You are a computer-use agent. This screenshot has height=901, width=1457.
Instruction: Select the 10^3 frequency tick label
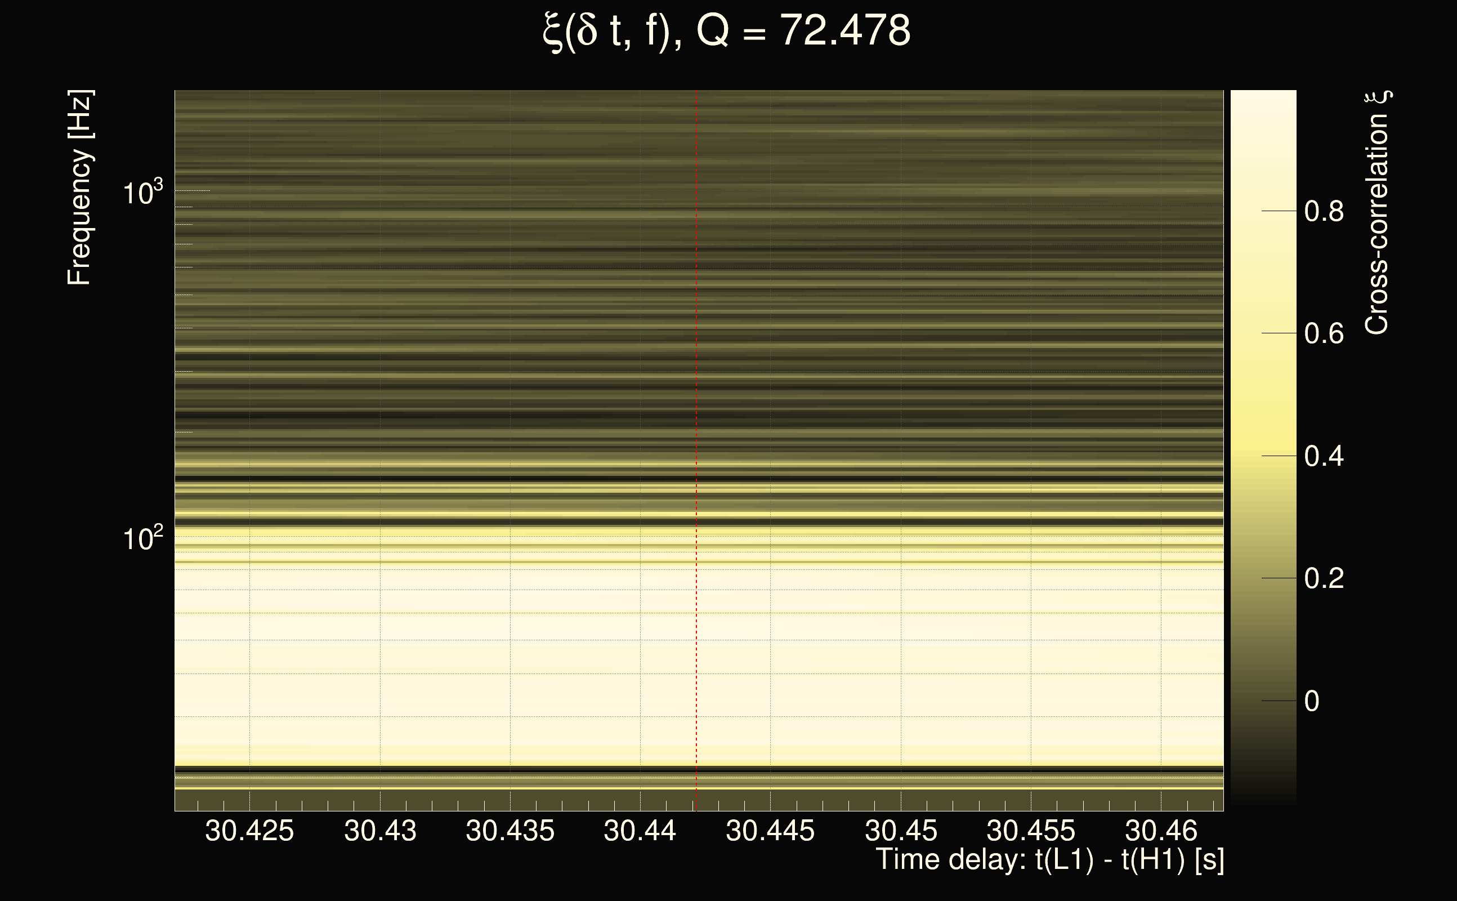pos(142,193)
